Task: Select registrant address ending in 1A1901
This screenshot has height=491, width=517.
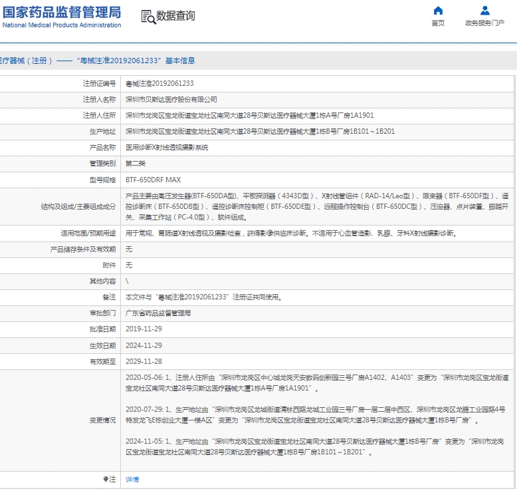Action: pos(250,115)
